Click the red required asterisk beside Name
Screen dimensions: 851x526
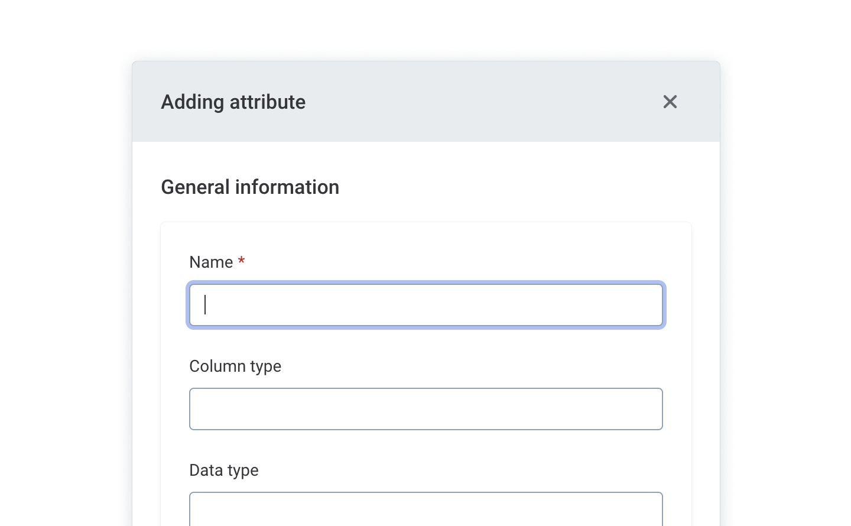[x=241, y=261]
